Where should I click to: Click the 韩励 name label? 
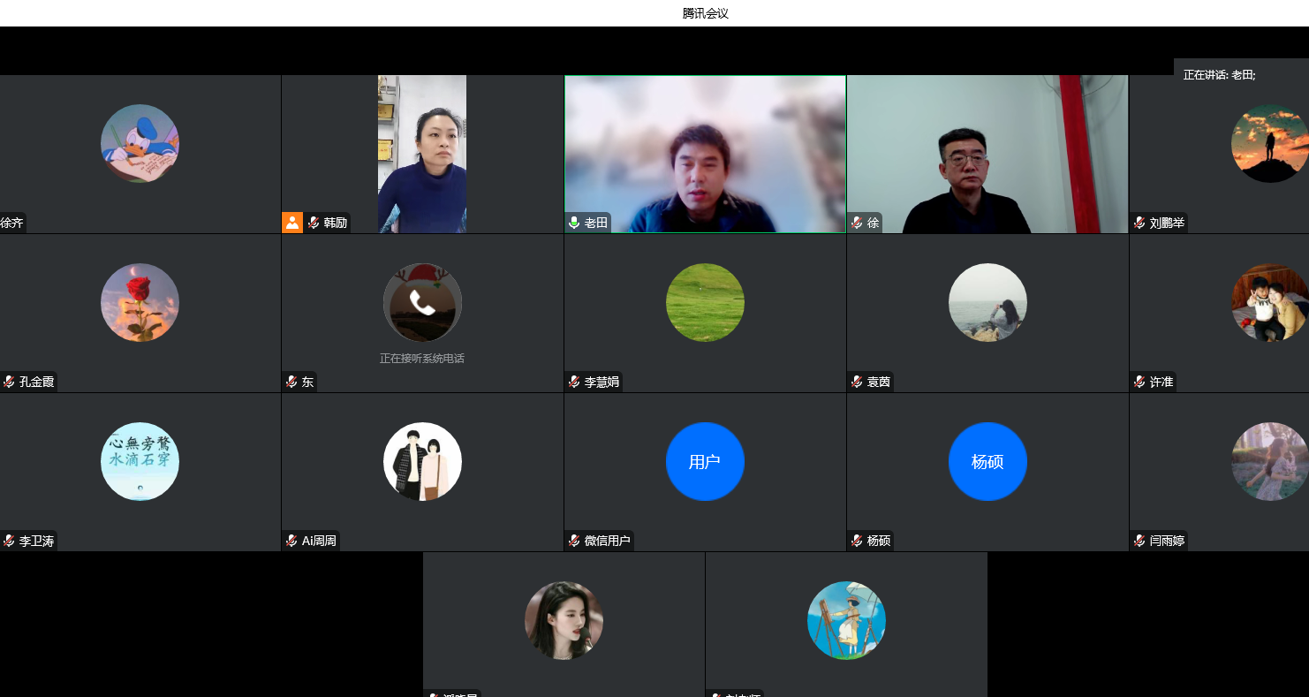[x=336, y=223]
